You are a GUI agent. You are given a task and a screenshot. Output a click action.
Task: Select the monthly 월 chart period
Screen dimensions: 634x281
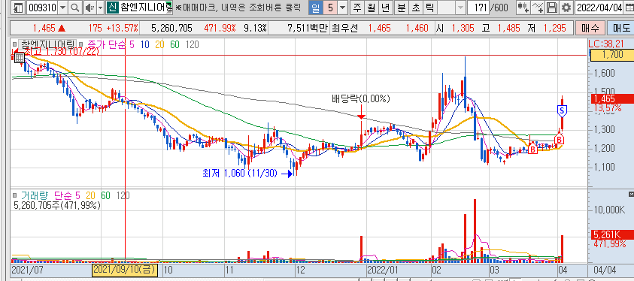pos(371,8)
